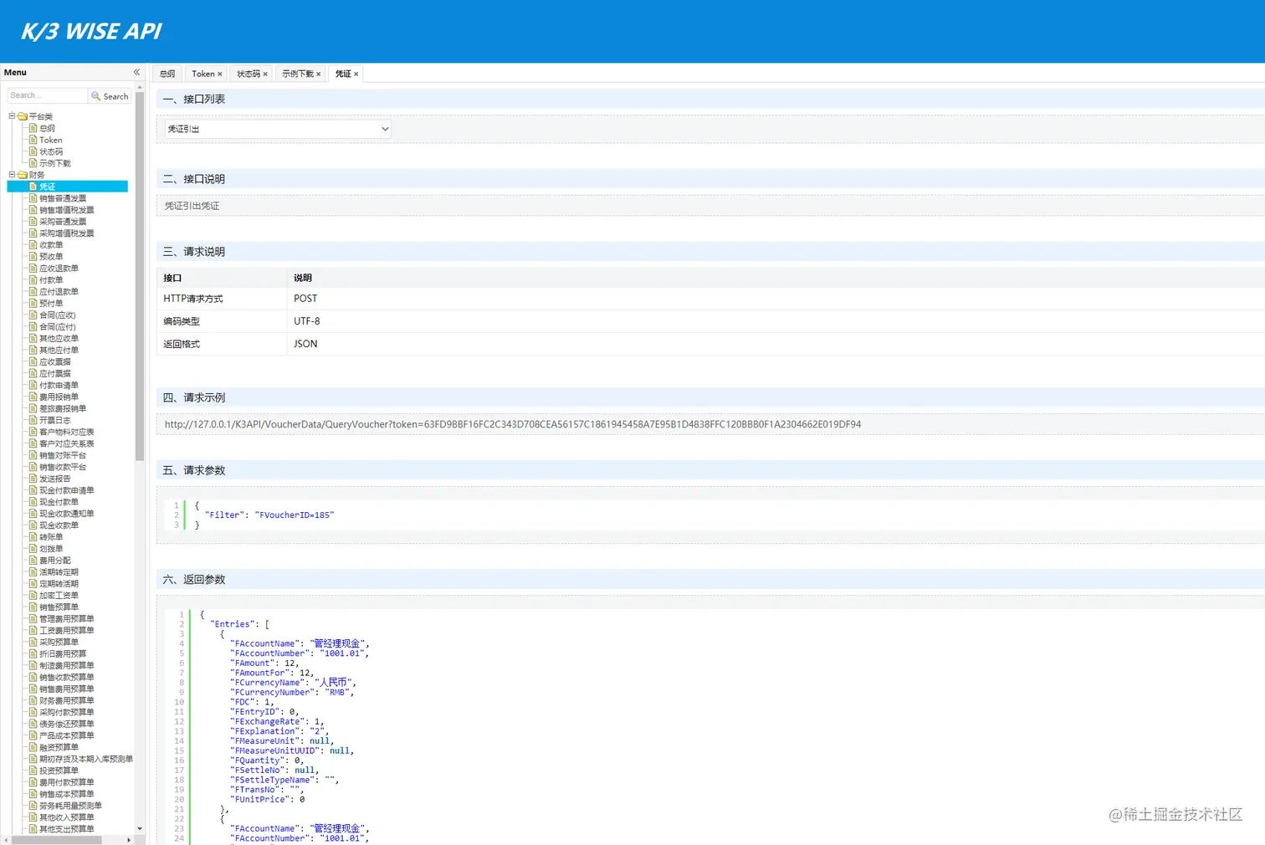Image resolution: width=1265 pixels, height=845 pixels.
Task: Close the 状态码 tab
Action: point(265,74)
